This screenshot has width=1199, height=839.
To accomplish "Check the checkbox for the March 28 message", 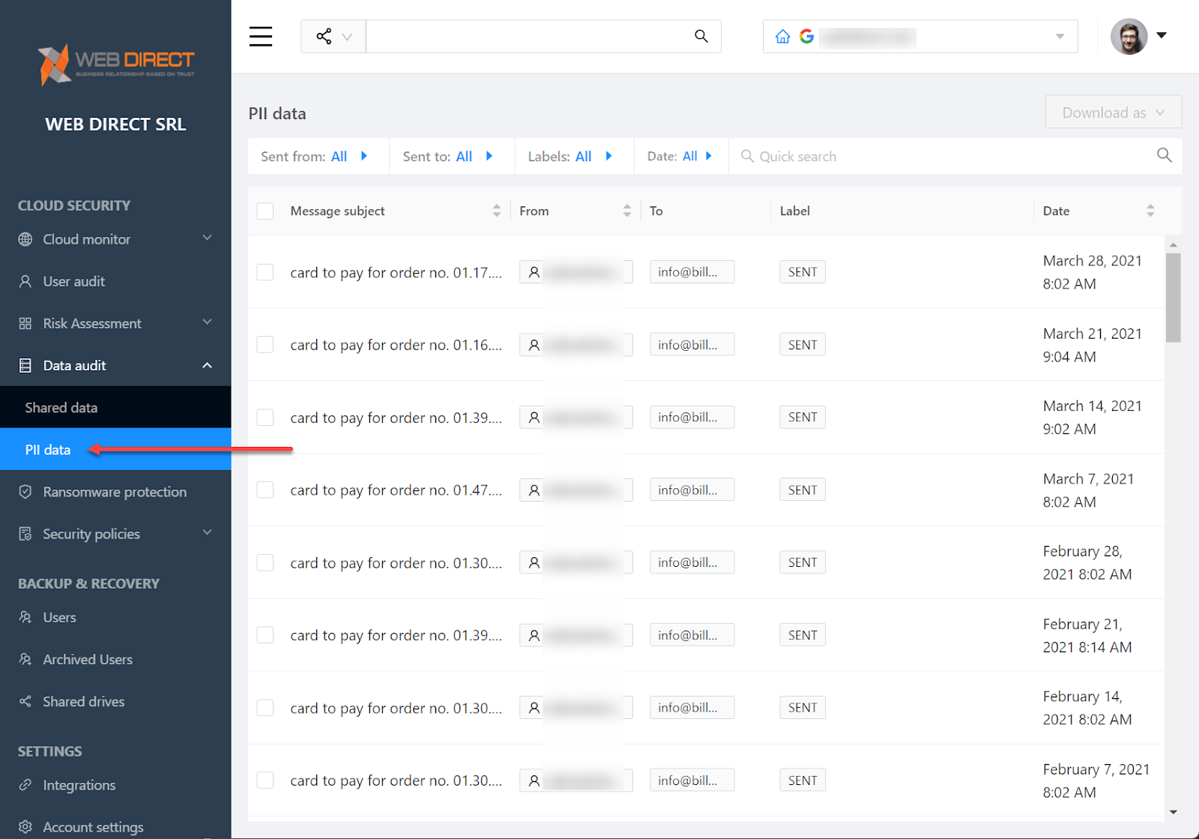I will click(265, 271).
